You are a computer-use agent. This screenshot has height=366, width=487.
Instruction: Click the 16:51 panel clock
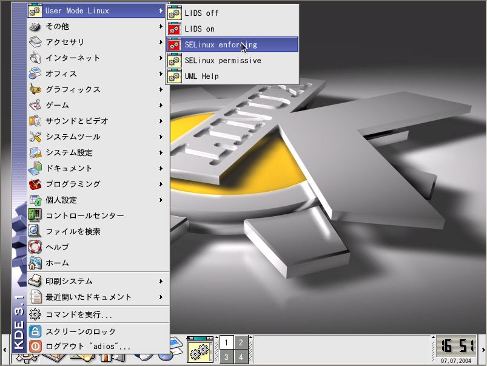[456, 346]
